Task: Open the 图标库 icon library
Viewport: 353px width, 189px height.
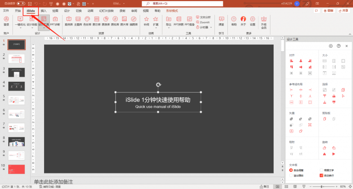Action: click(115, 21)
